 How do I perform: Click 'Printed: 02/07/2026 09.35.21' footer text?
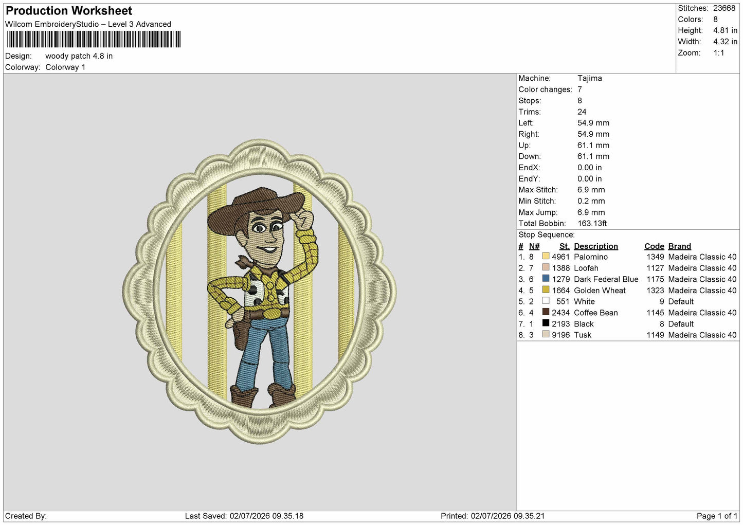(493, 516)
